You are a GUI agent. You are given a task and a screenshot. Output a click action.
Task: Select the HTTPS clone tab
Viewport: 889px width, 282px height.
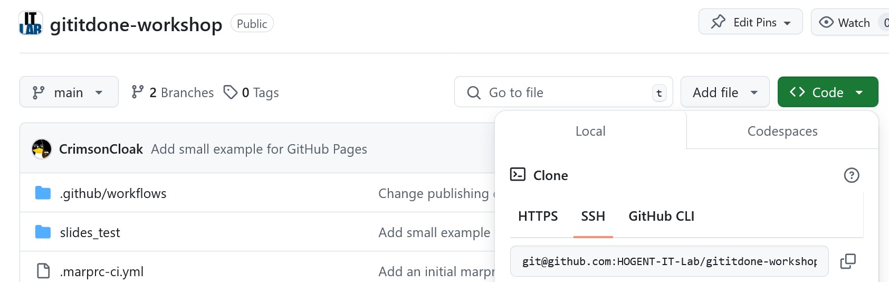pyautogui.click(x=538, y=216)
